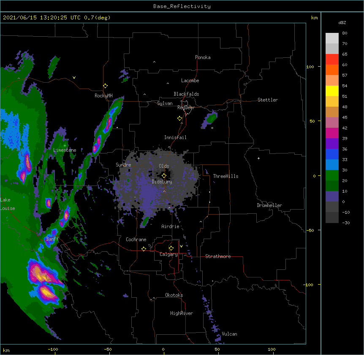Click the Sylvan town label
This screenshot has height=355, width=364.
tap(165, 103)
